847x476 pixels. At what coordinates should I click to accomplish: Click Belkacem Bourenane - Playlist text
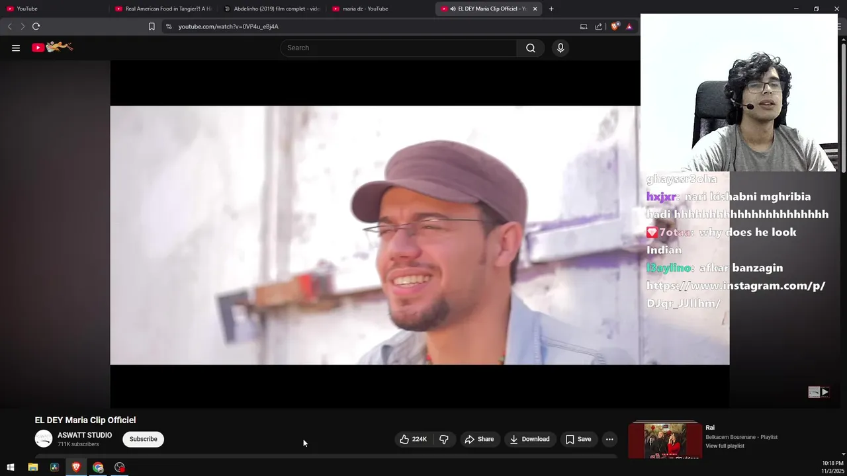[x=741, y=437]
